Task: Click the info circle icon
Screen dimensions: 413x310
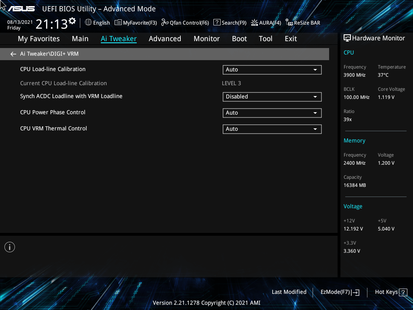Action: 10,247
